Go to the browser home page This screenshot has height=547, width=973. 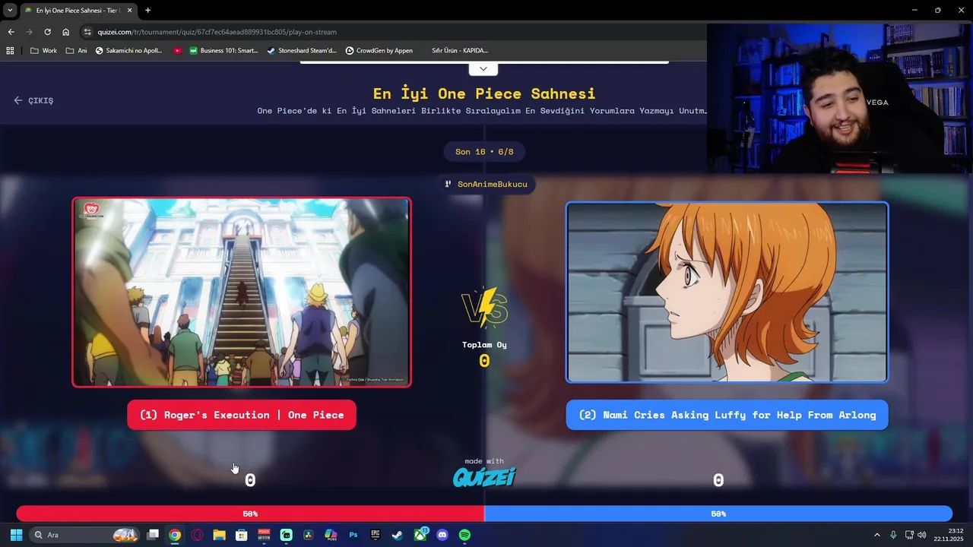pos(66,32)
